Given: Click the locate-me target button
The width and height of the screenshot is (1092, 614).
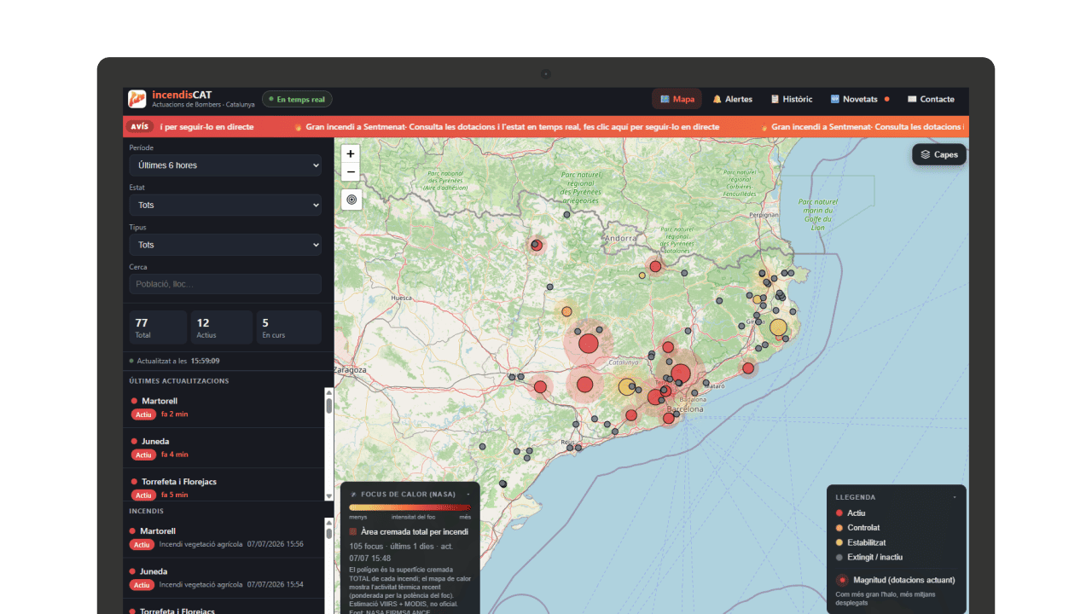Looking at the screenshot, I should point(351,200).
